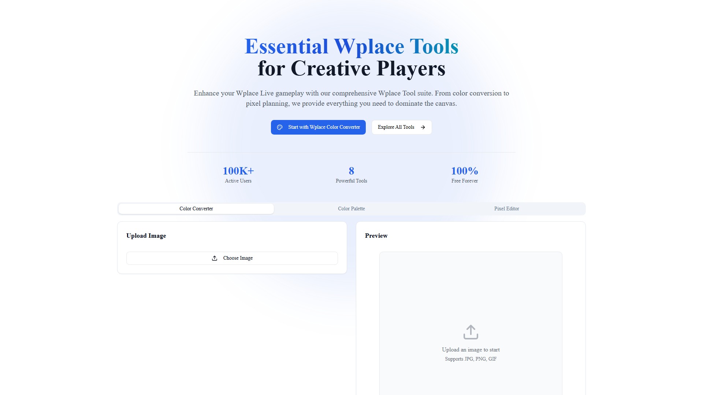Switch to the Color Converter tab
Image resolution: width=703 pixels, height=395 pixels.
(196, 209)
